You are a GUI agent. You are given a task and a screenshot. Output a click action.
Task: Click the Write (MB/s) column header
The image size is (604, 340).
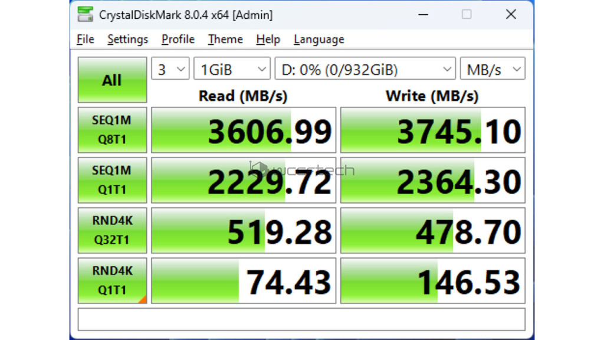[x=432, y=96]
